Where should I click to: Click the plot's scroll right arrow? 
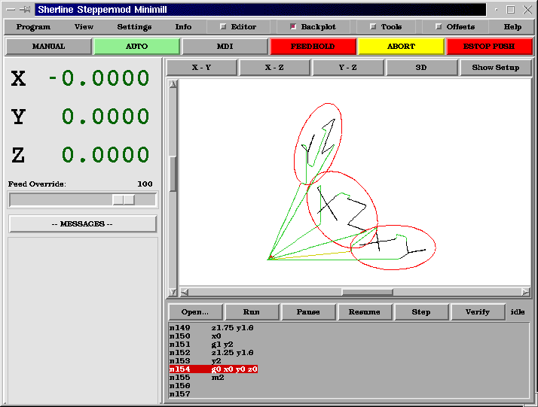point(525,292)
